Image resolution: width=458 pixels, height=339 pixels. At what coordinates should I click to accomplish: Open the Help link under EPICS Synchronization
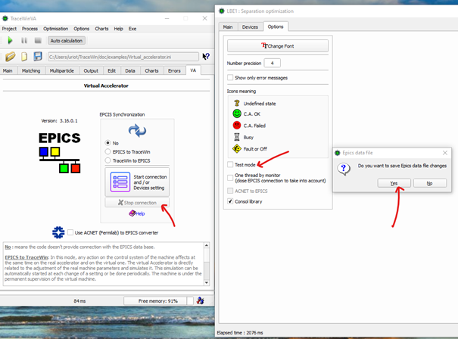point(137,213)
